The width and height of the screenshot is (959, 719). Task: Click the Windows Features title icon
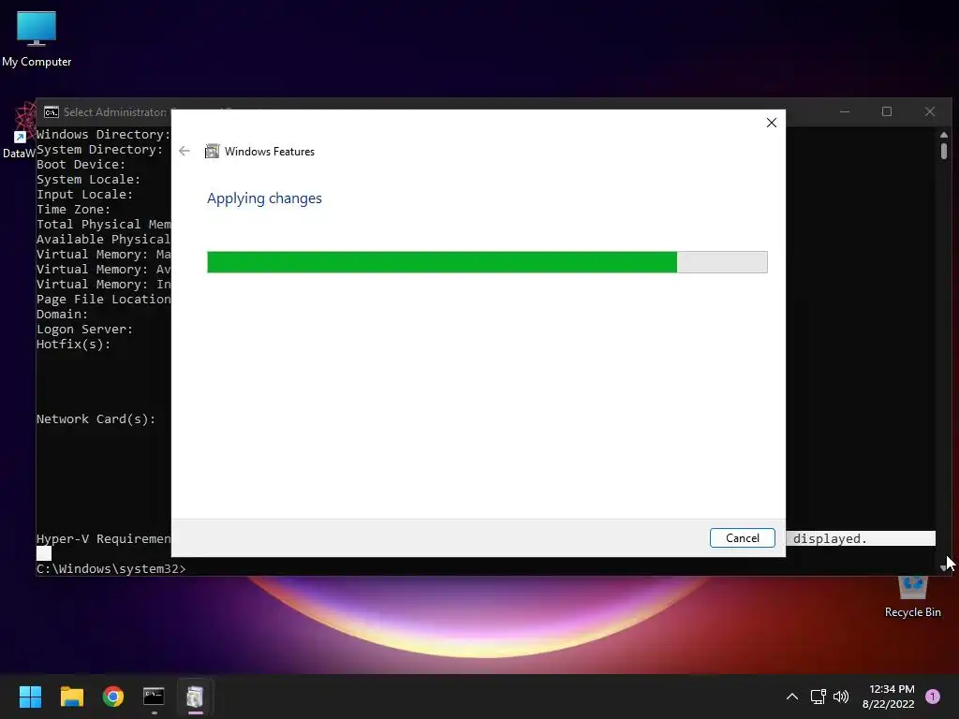[x=212, y=151]
